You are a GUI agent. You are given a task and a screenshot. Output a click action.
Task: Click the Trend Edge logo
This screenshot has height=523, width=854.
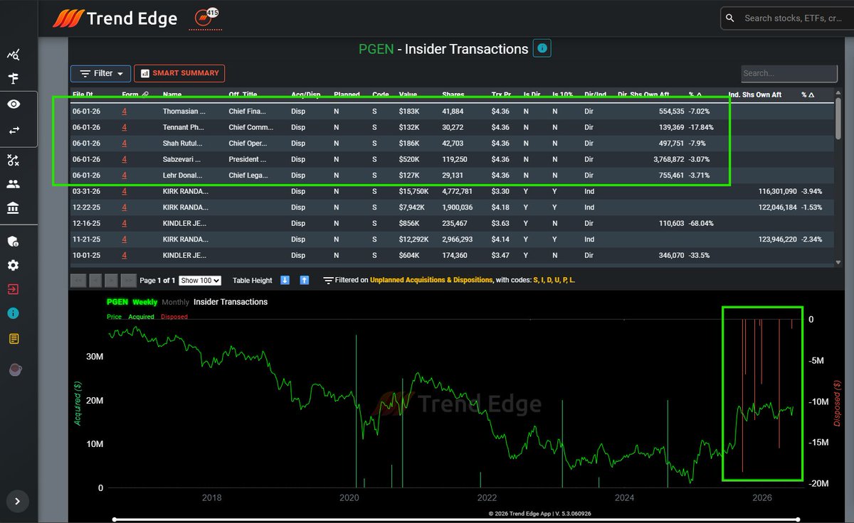(x=115, y=18)
